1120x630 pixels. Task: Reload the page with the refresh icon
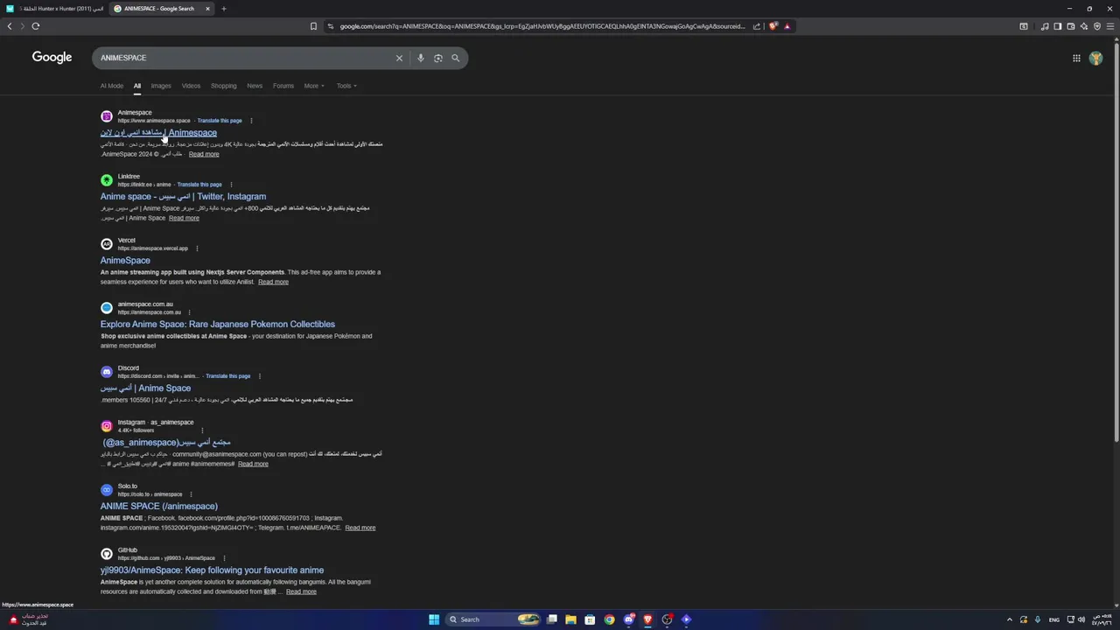point(36,26)
